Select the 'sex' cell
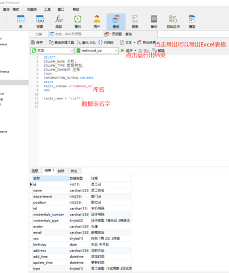 pyautogui.click(x=51, y=239)
